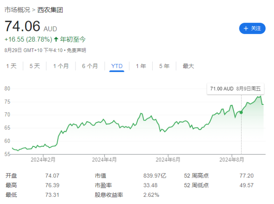
Task: Click the 80 y-axis label
Action: point(7,89)
